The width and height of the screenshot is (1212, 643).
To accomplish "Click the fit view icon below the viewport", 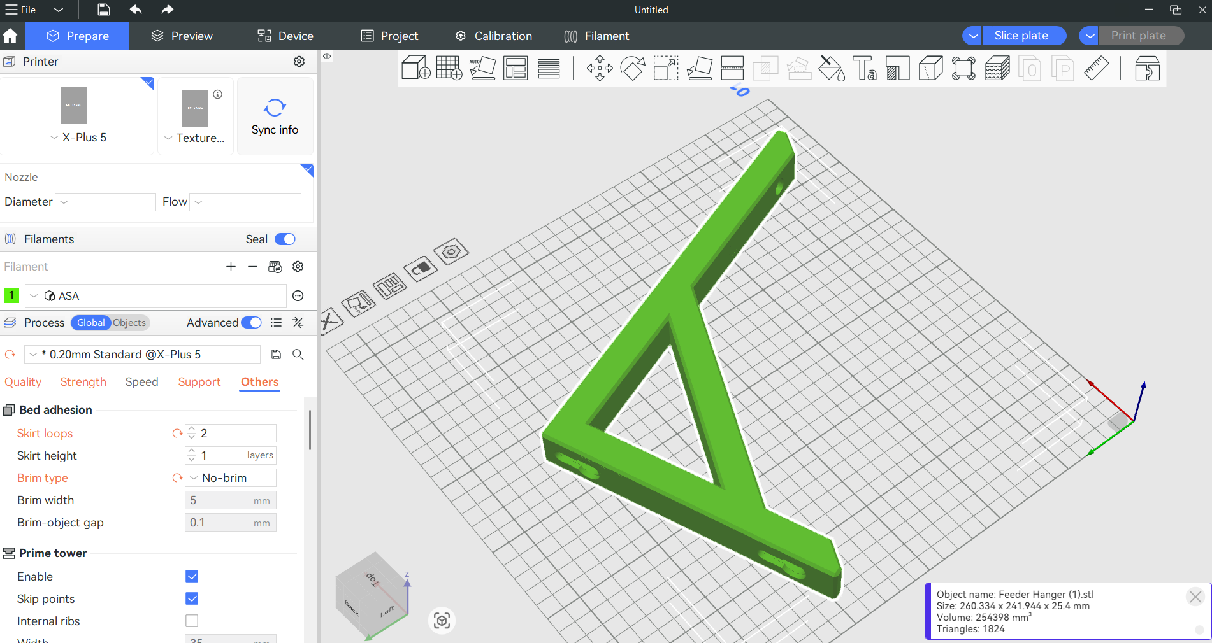I will pos(442,620).
